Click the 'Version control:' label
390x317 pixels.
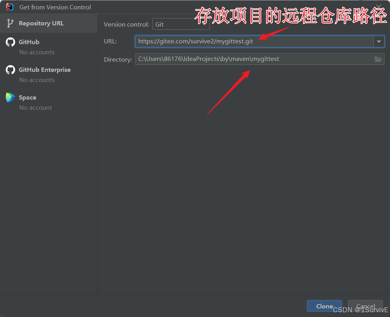[126, 24]
